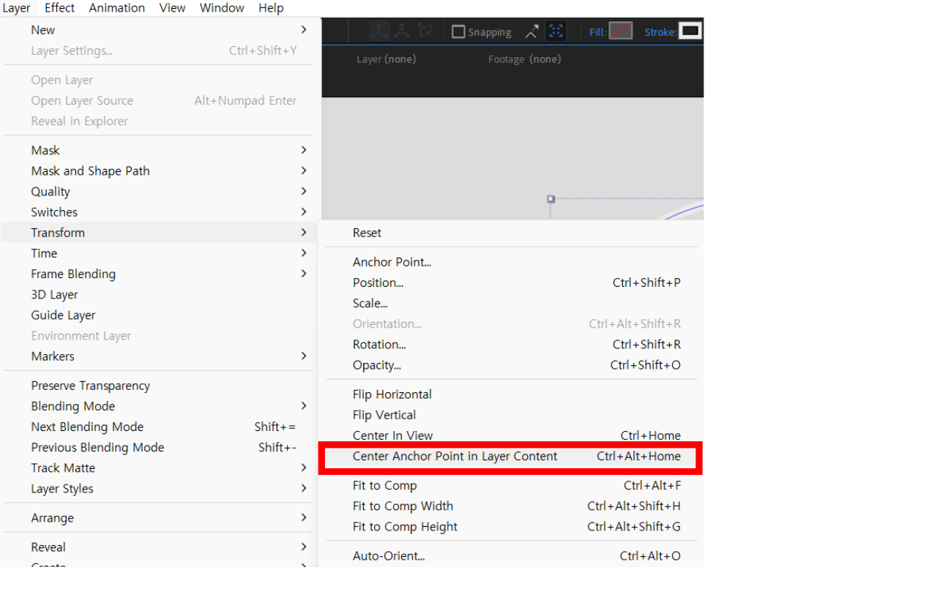The width and height of the screenshot is (937, 600).
Task: Open the Auto-Orient... dialog
Action: pyautogui.click(x=510, y=555)
